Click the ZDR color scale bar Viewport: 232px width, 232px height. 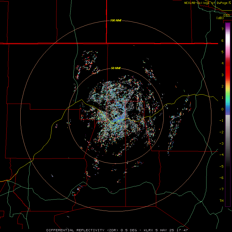(x=228, y=114)
